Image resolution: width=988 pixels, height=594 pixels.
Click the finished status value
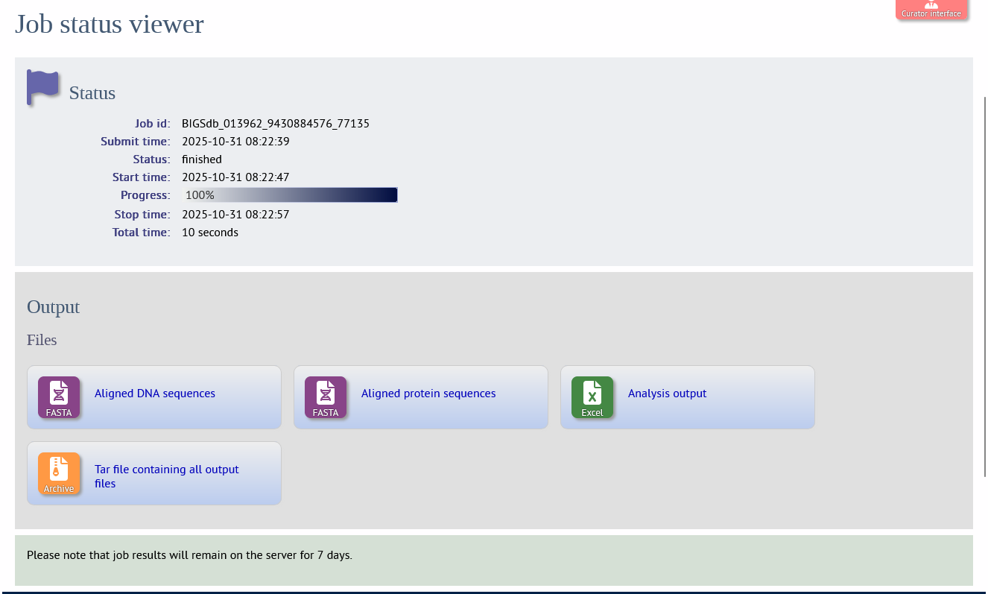point(202,159)
